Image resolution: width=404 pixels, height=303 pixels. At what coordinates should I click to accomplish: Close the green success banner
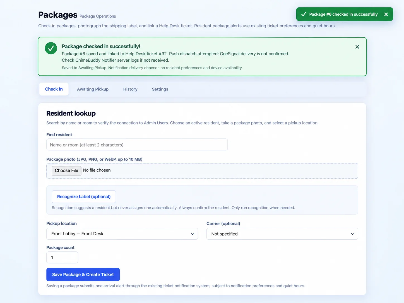point(357,47)
